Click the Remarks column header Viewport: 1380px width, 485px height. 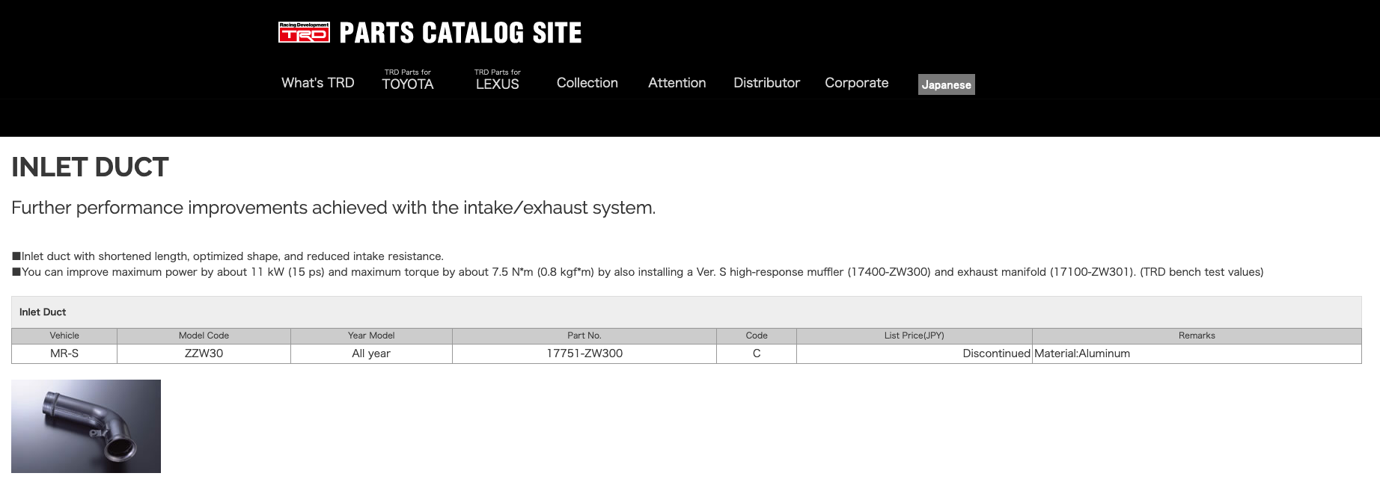pyautogui.click(x=1197, y=336)
